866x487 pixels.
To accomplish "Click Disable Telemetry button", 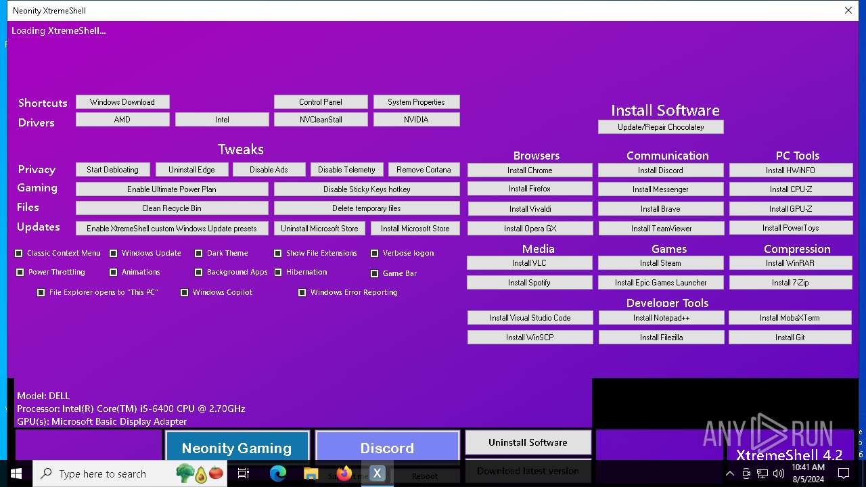I will [x=346, y=170].
